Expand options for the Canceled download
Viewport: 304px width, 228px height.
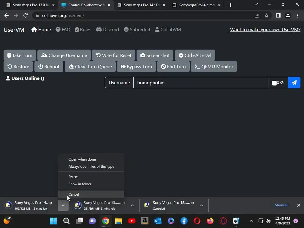(202, 205)
